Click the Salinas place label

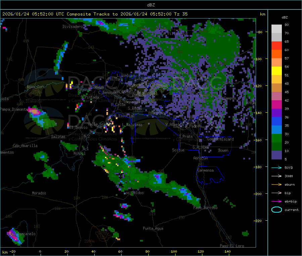(58, 137)
